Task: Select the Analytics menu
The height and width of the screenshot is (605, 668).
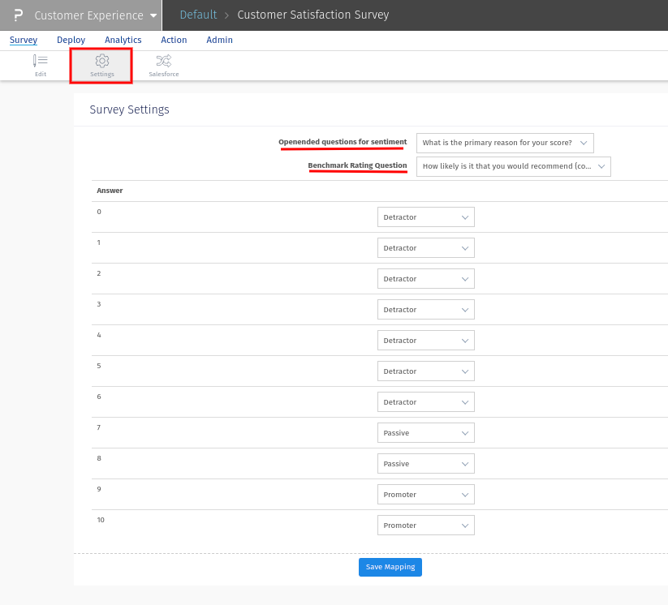Action: tap(123, 40)
